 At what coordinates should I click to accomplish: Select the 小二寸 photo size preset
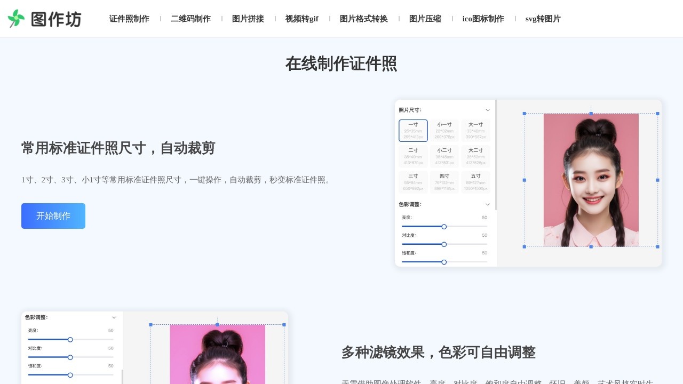tap(444, 156)
